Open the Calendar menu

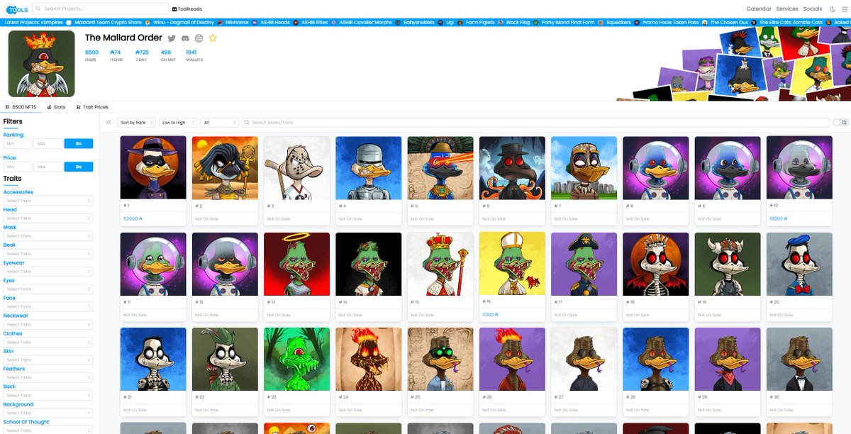pos(758,9)
